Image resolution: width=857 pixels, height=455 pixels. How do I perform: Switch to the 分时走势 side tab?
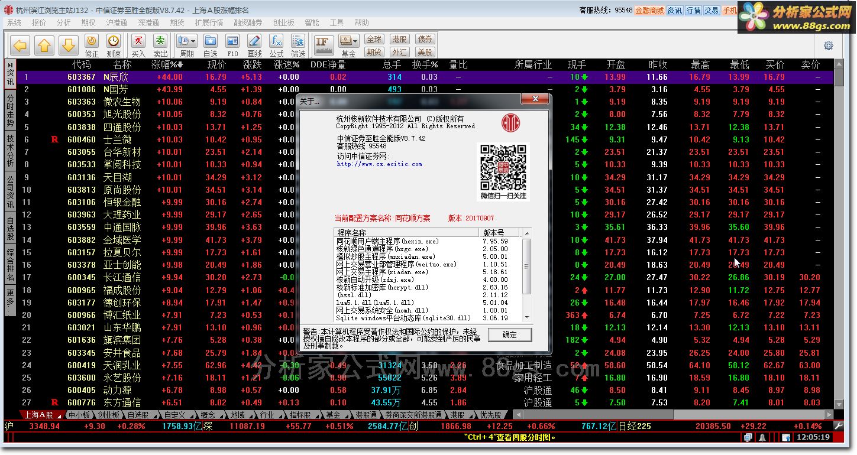[x=10, y=110]
